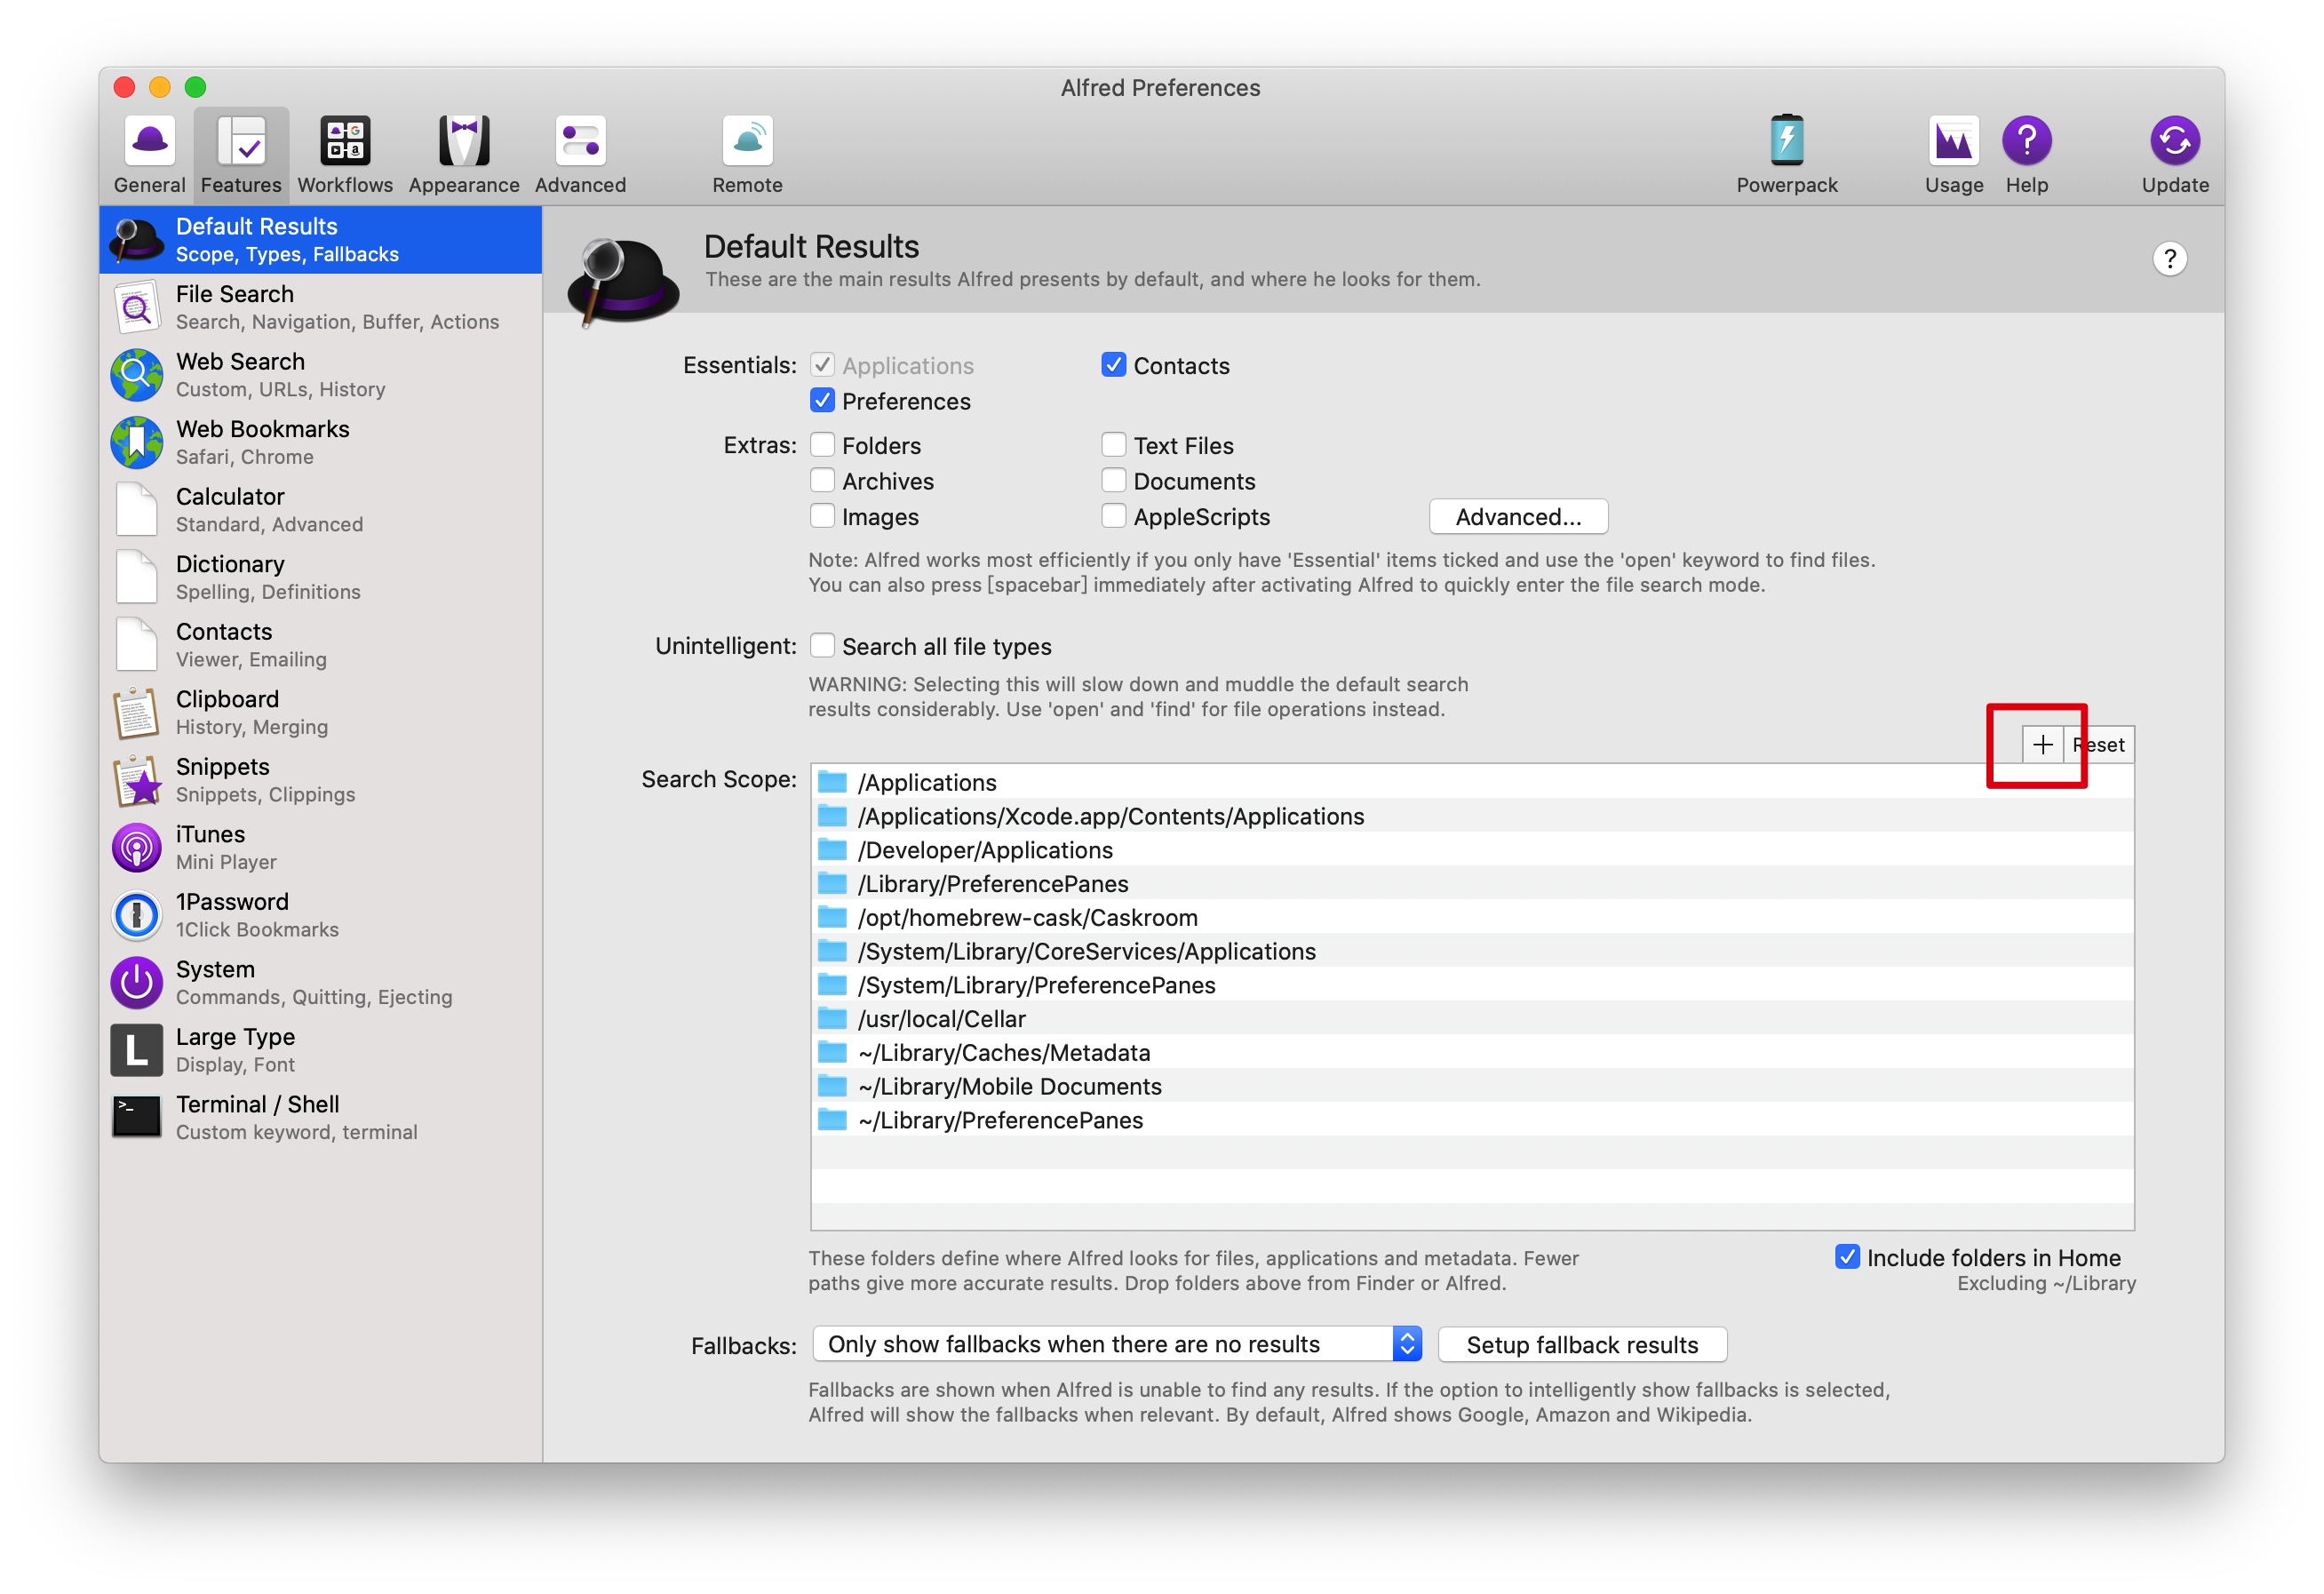Viewport: 2324px width, 1594px height.
Task: Select the /Library/PreferencePanes row
Action: (x=1472, y=884)
